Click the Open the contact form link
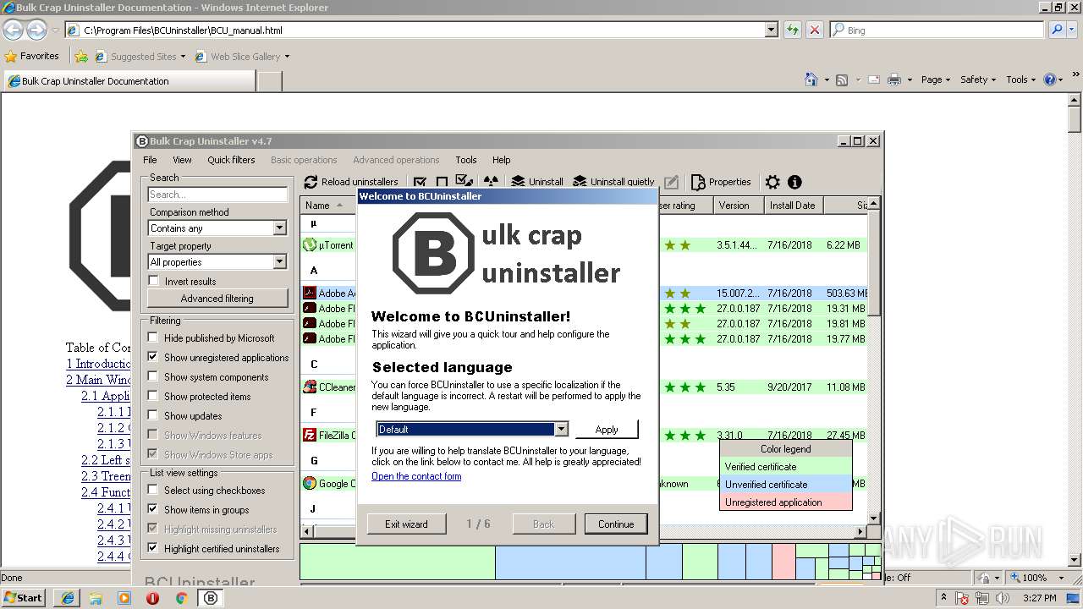This screenshot has height=609, width=1083. [416, 476]
